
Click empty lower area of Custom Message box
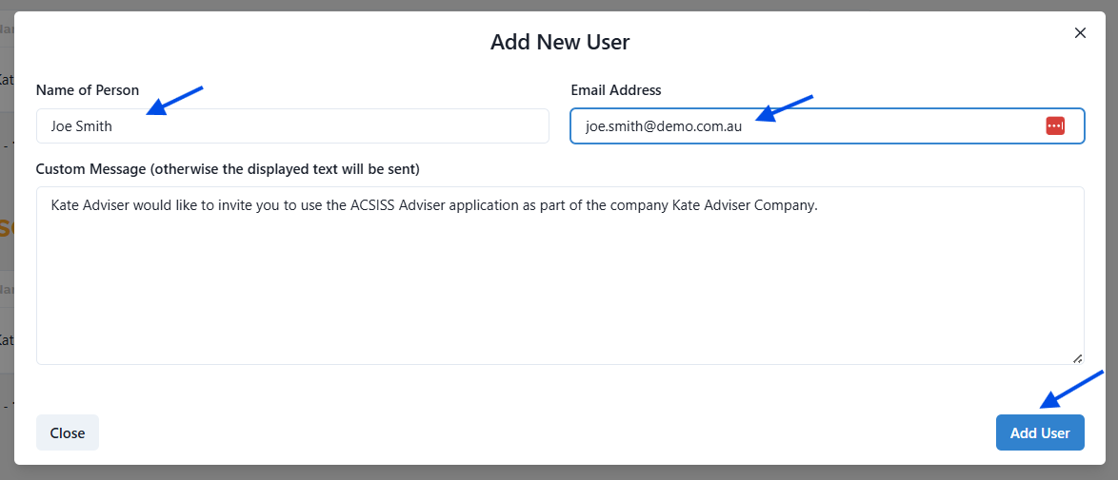pyautogui.click(x=559, y=304)
